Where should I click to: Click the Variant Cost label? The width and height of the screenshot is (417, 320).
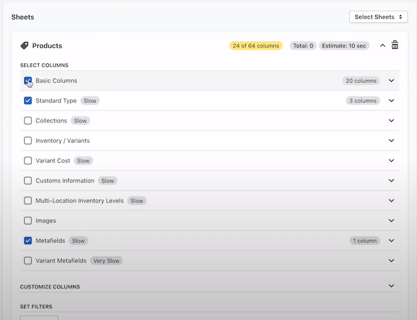click(53, 161)
